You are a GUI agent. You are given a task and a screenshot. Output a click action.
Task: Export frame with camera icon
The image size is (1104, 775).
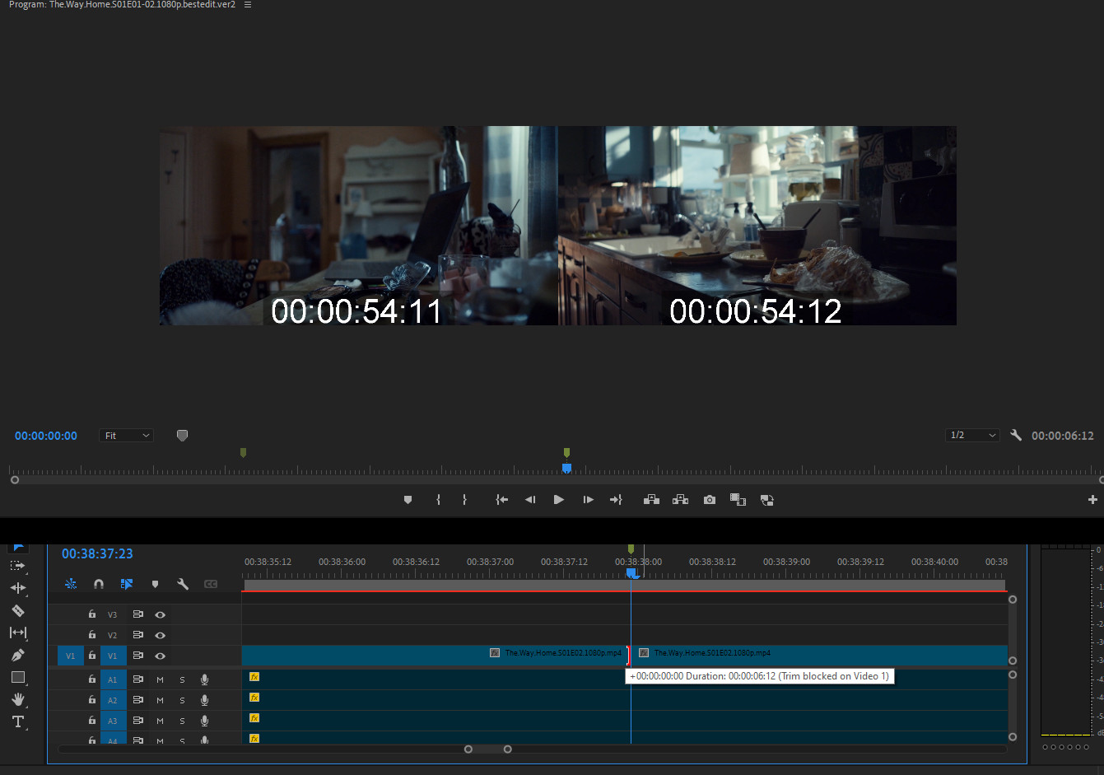pos(709,500)
